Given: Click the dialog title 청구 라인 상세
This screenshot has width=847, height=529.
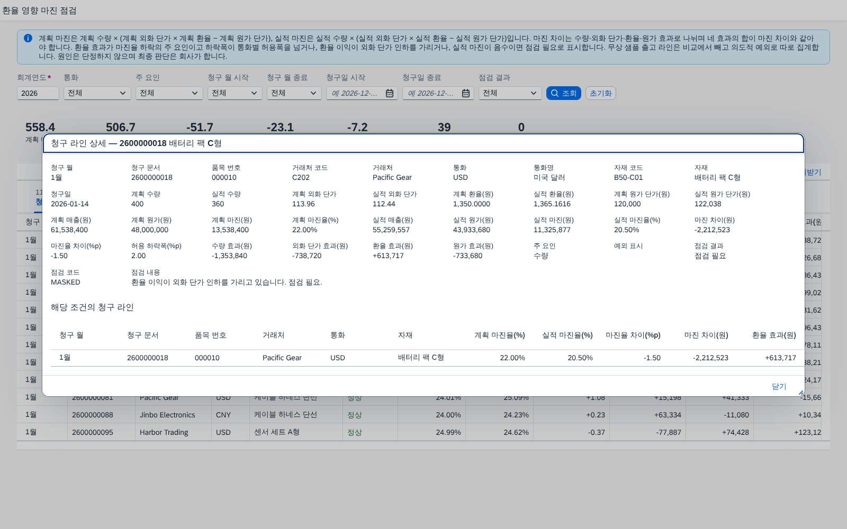Looking at the screenshot, I should click(x=136, y=143).
